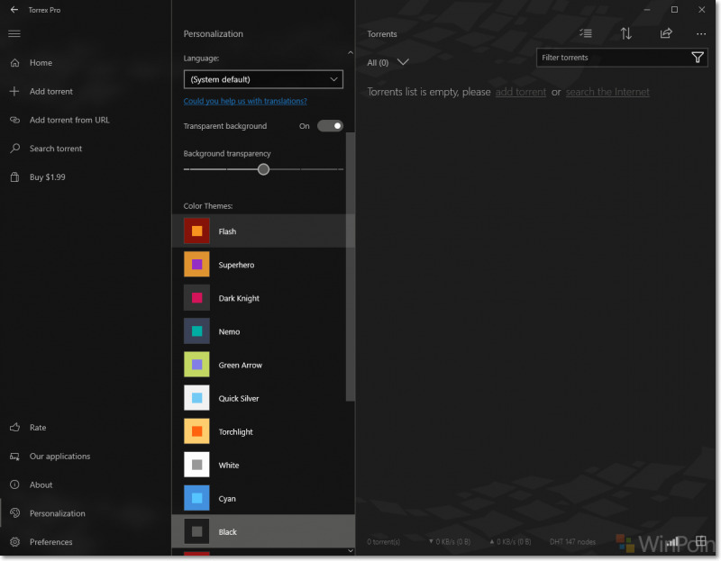
Task: Choose the Cyan color theme swatch
Action: [x=196, y=498]
